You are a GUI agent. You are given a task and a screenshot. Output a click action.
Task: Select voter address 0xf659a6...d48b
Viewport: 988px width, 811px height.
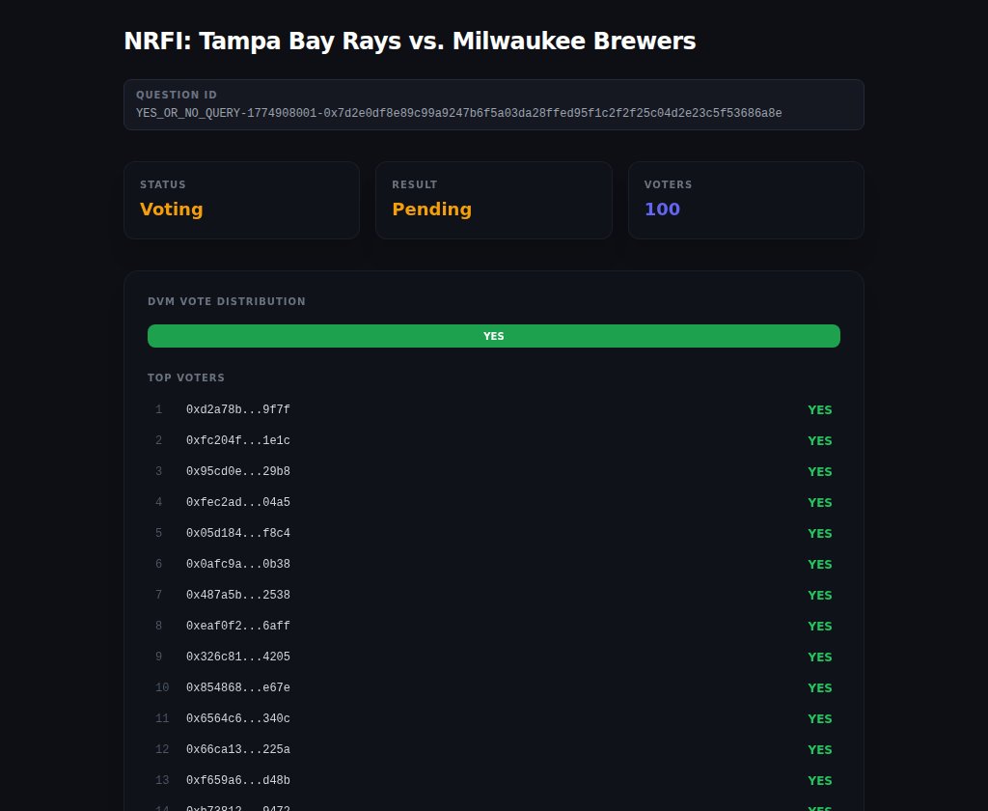pyautogui.click(x=238, y=781)
